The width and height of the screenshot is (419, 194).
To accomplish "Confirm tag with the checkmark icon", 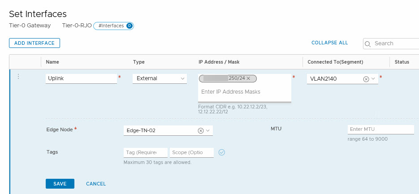I will coord(221,152).
